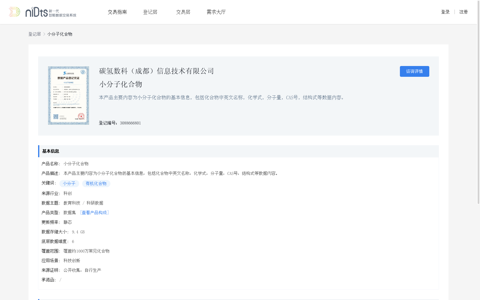Click the product title 小分子化合物 heading

point(121,84)
